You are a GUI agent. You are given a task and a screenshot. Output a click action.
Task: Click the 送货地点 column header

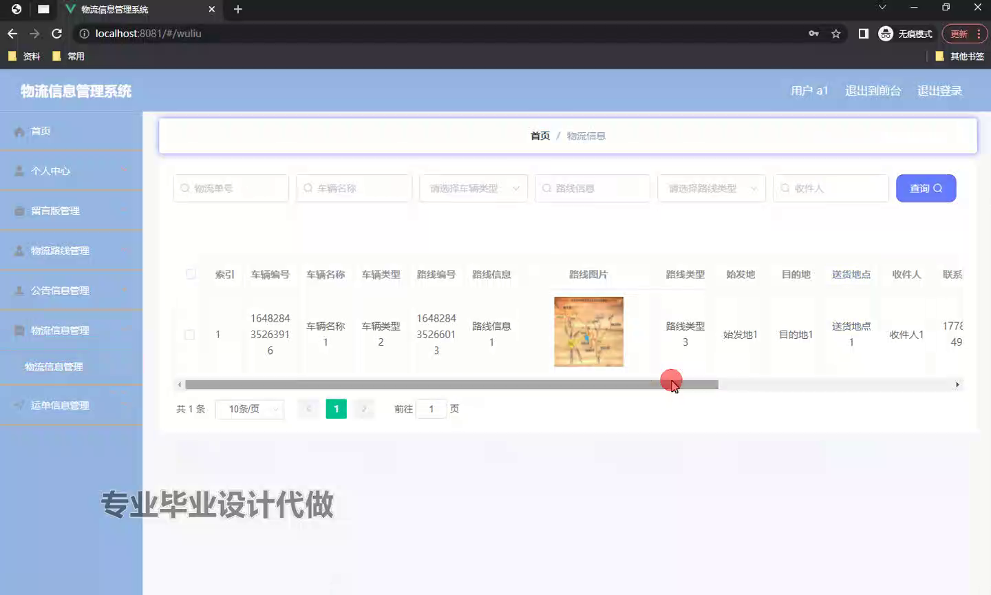(x=851, y=274)
